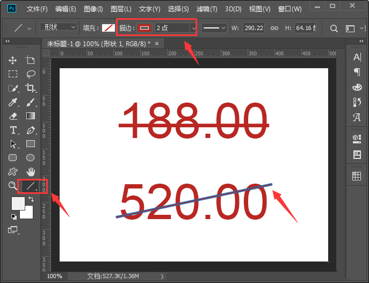Select the Zoom tool in toolbox
This screenshot has height=283, width=369.
pos(12,186)
